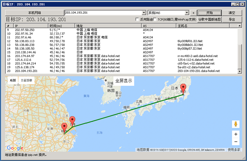
Task: Click the red marker over Shanghai
Action: (x=72, y=120)
